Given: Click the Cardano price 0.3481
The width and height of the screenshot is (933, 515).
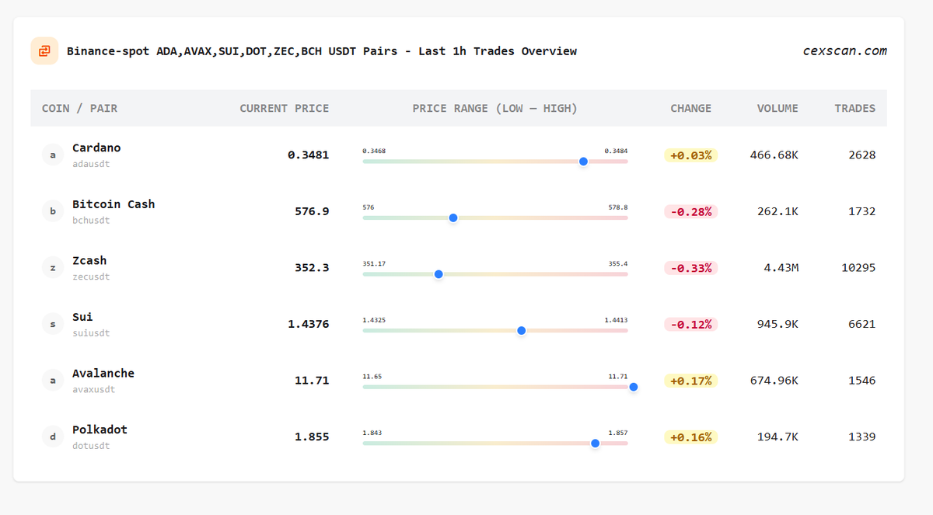Looking at the screenshot, I should click(308, 155).
